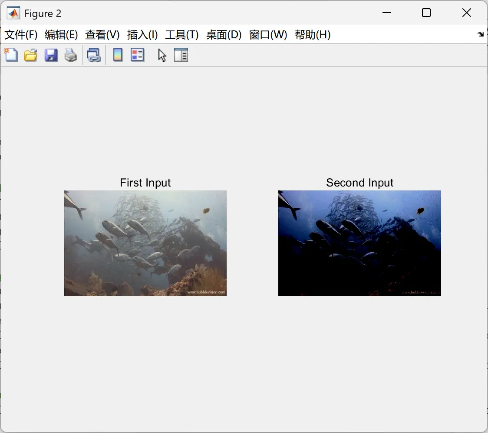Open the 文件(F) menu

pos(21,35)
